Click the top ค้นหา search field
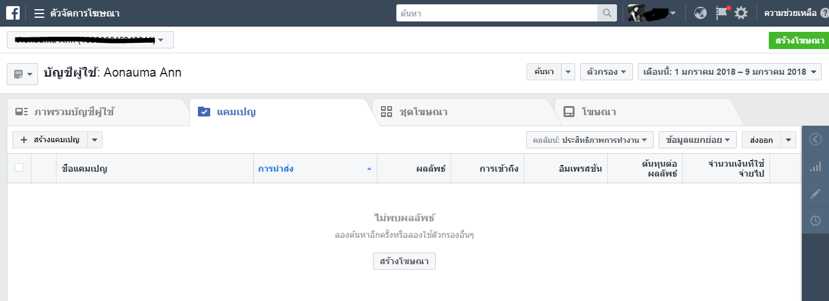The height and width of the screenshot is (301, 829). tap(497, 13)
